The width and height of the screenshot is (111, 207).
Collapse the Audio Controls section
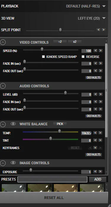[3, 86]
